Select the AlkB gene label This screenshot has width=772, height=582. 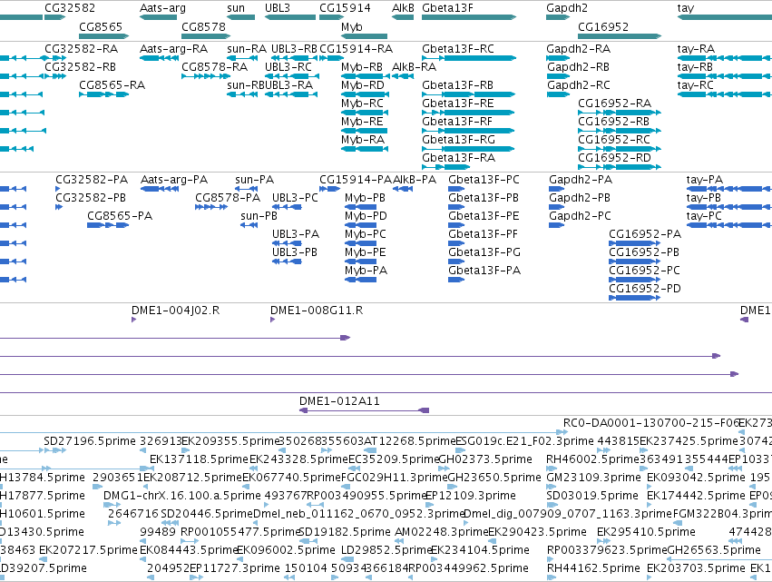click(x=403, y=8)
